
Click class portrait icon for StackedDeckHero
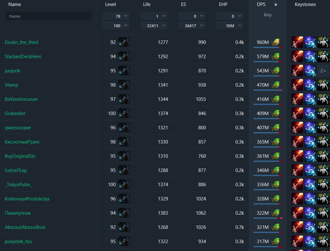point(124,56)
